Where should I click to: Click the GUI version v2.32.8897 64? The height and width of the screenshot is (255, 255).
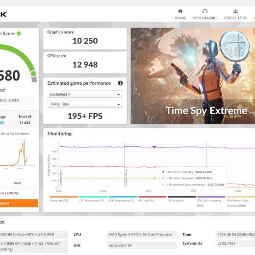tap(141, 245)
